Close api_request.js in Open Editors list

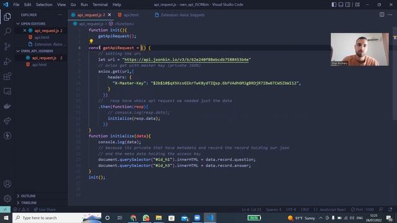(x=25, y=30)
